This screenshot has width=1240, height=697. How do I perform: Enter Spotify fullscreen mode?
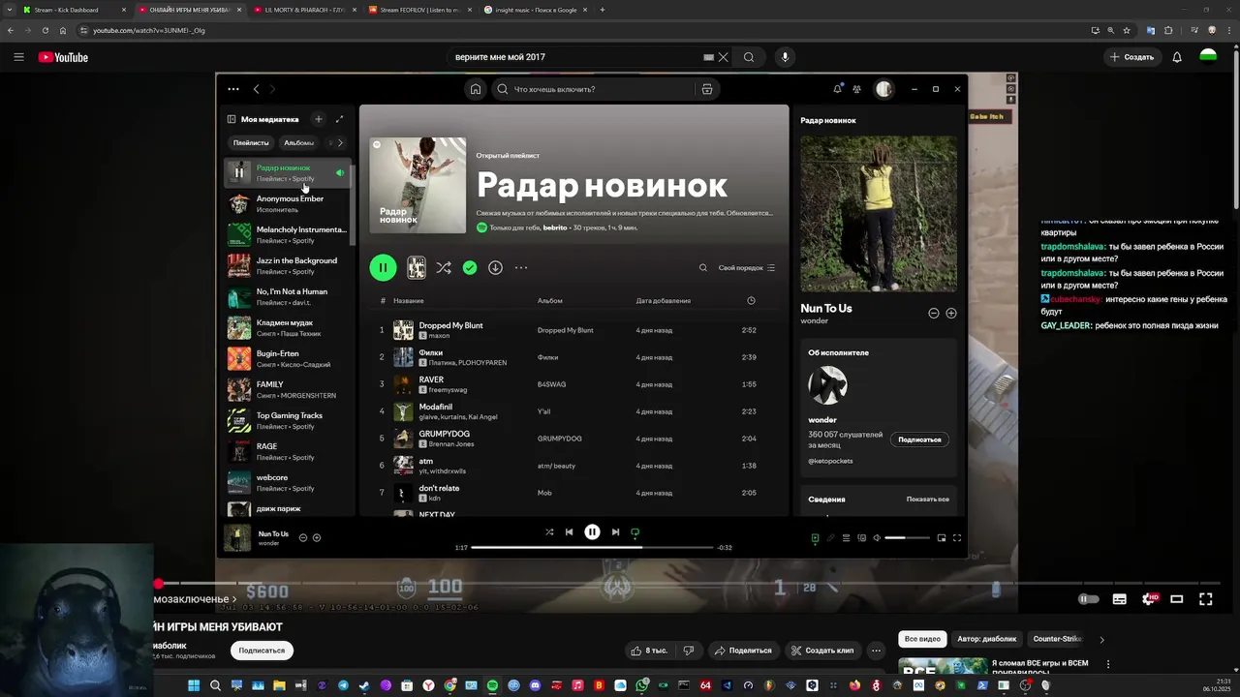coord(957,538)
